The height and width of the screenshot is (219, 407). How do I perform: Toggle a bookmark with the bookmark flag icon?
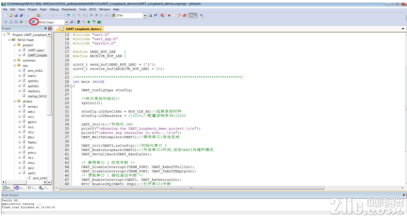(69, 15)
